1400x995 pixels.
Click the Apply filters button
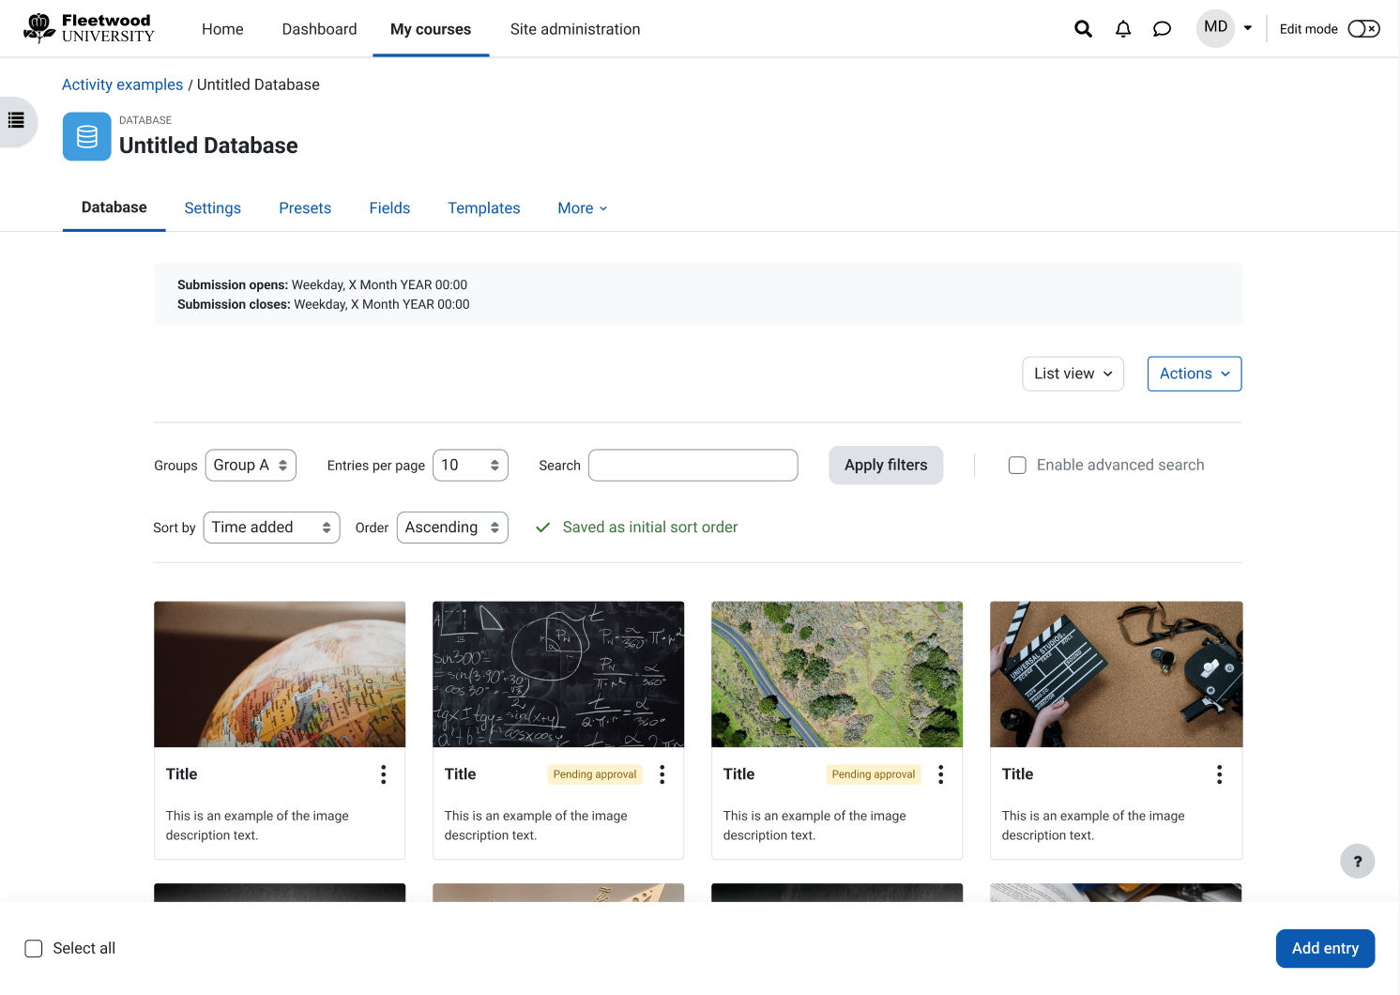pos(886,466)
